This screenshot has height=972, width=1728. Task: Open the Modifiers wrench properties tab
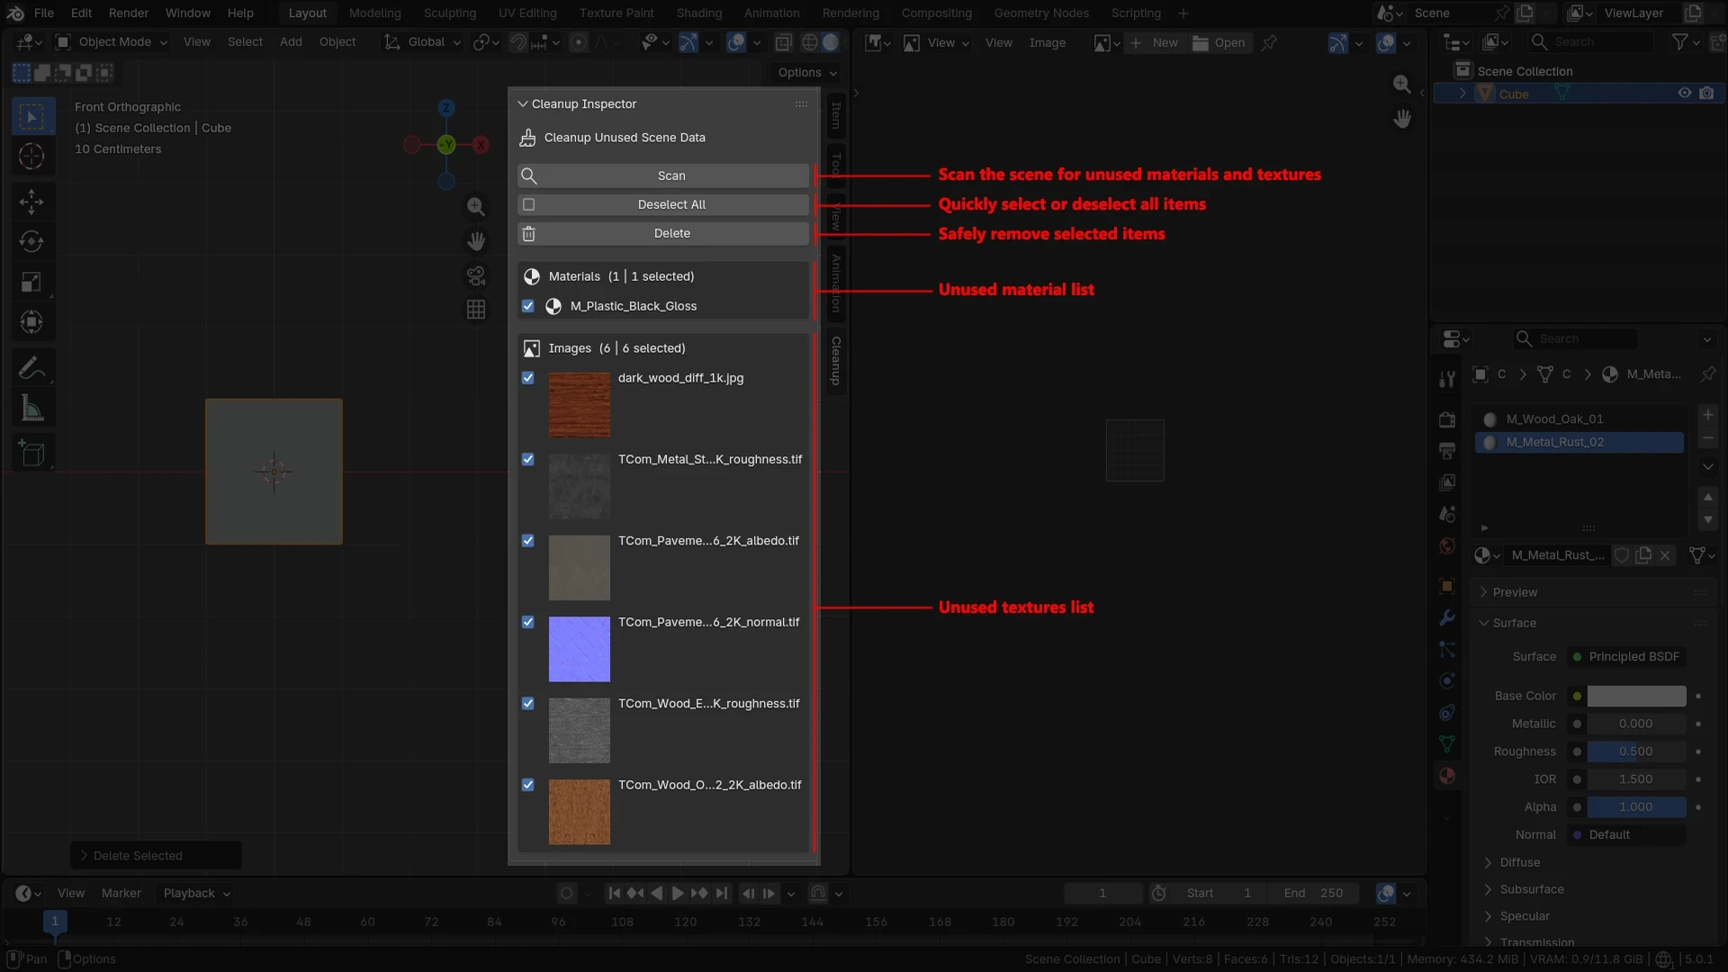1447,617
